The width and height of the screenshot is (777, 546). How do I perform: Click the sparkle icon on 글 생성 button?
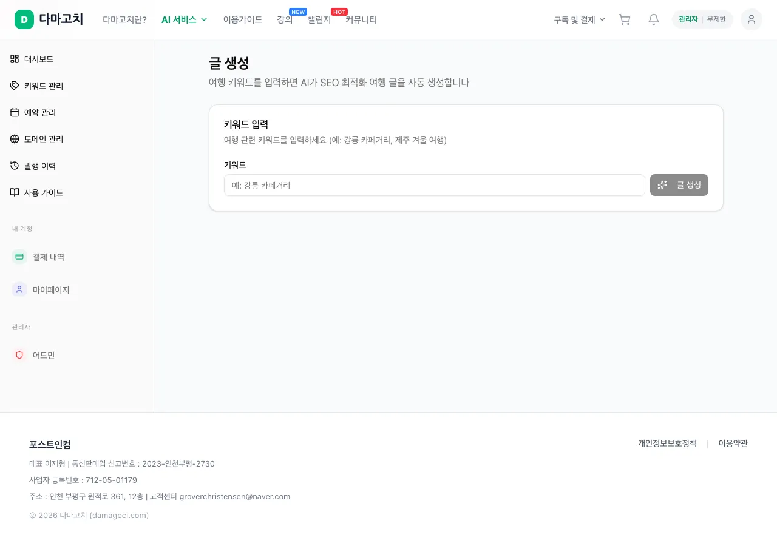(663, 185)
